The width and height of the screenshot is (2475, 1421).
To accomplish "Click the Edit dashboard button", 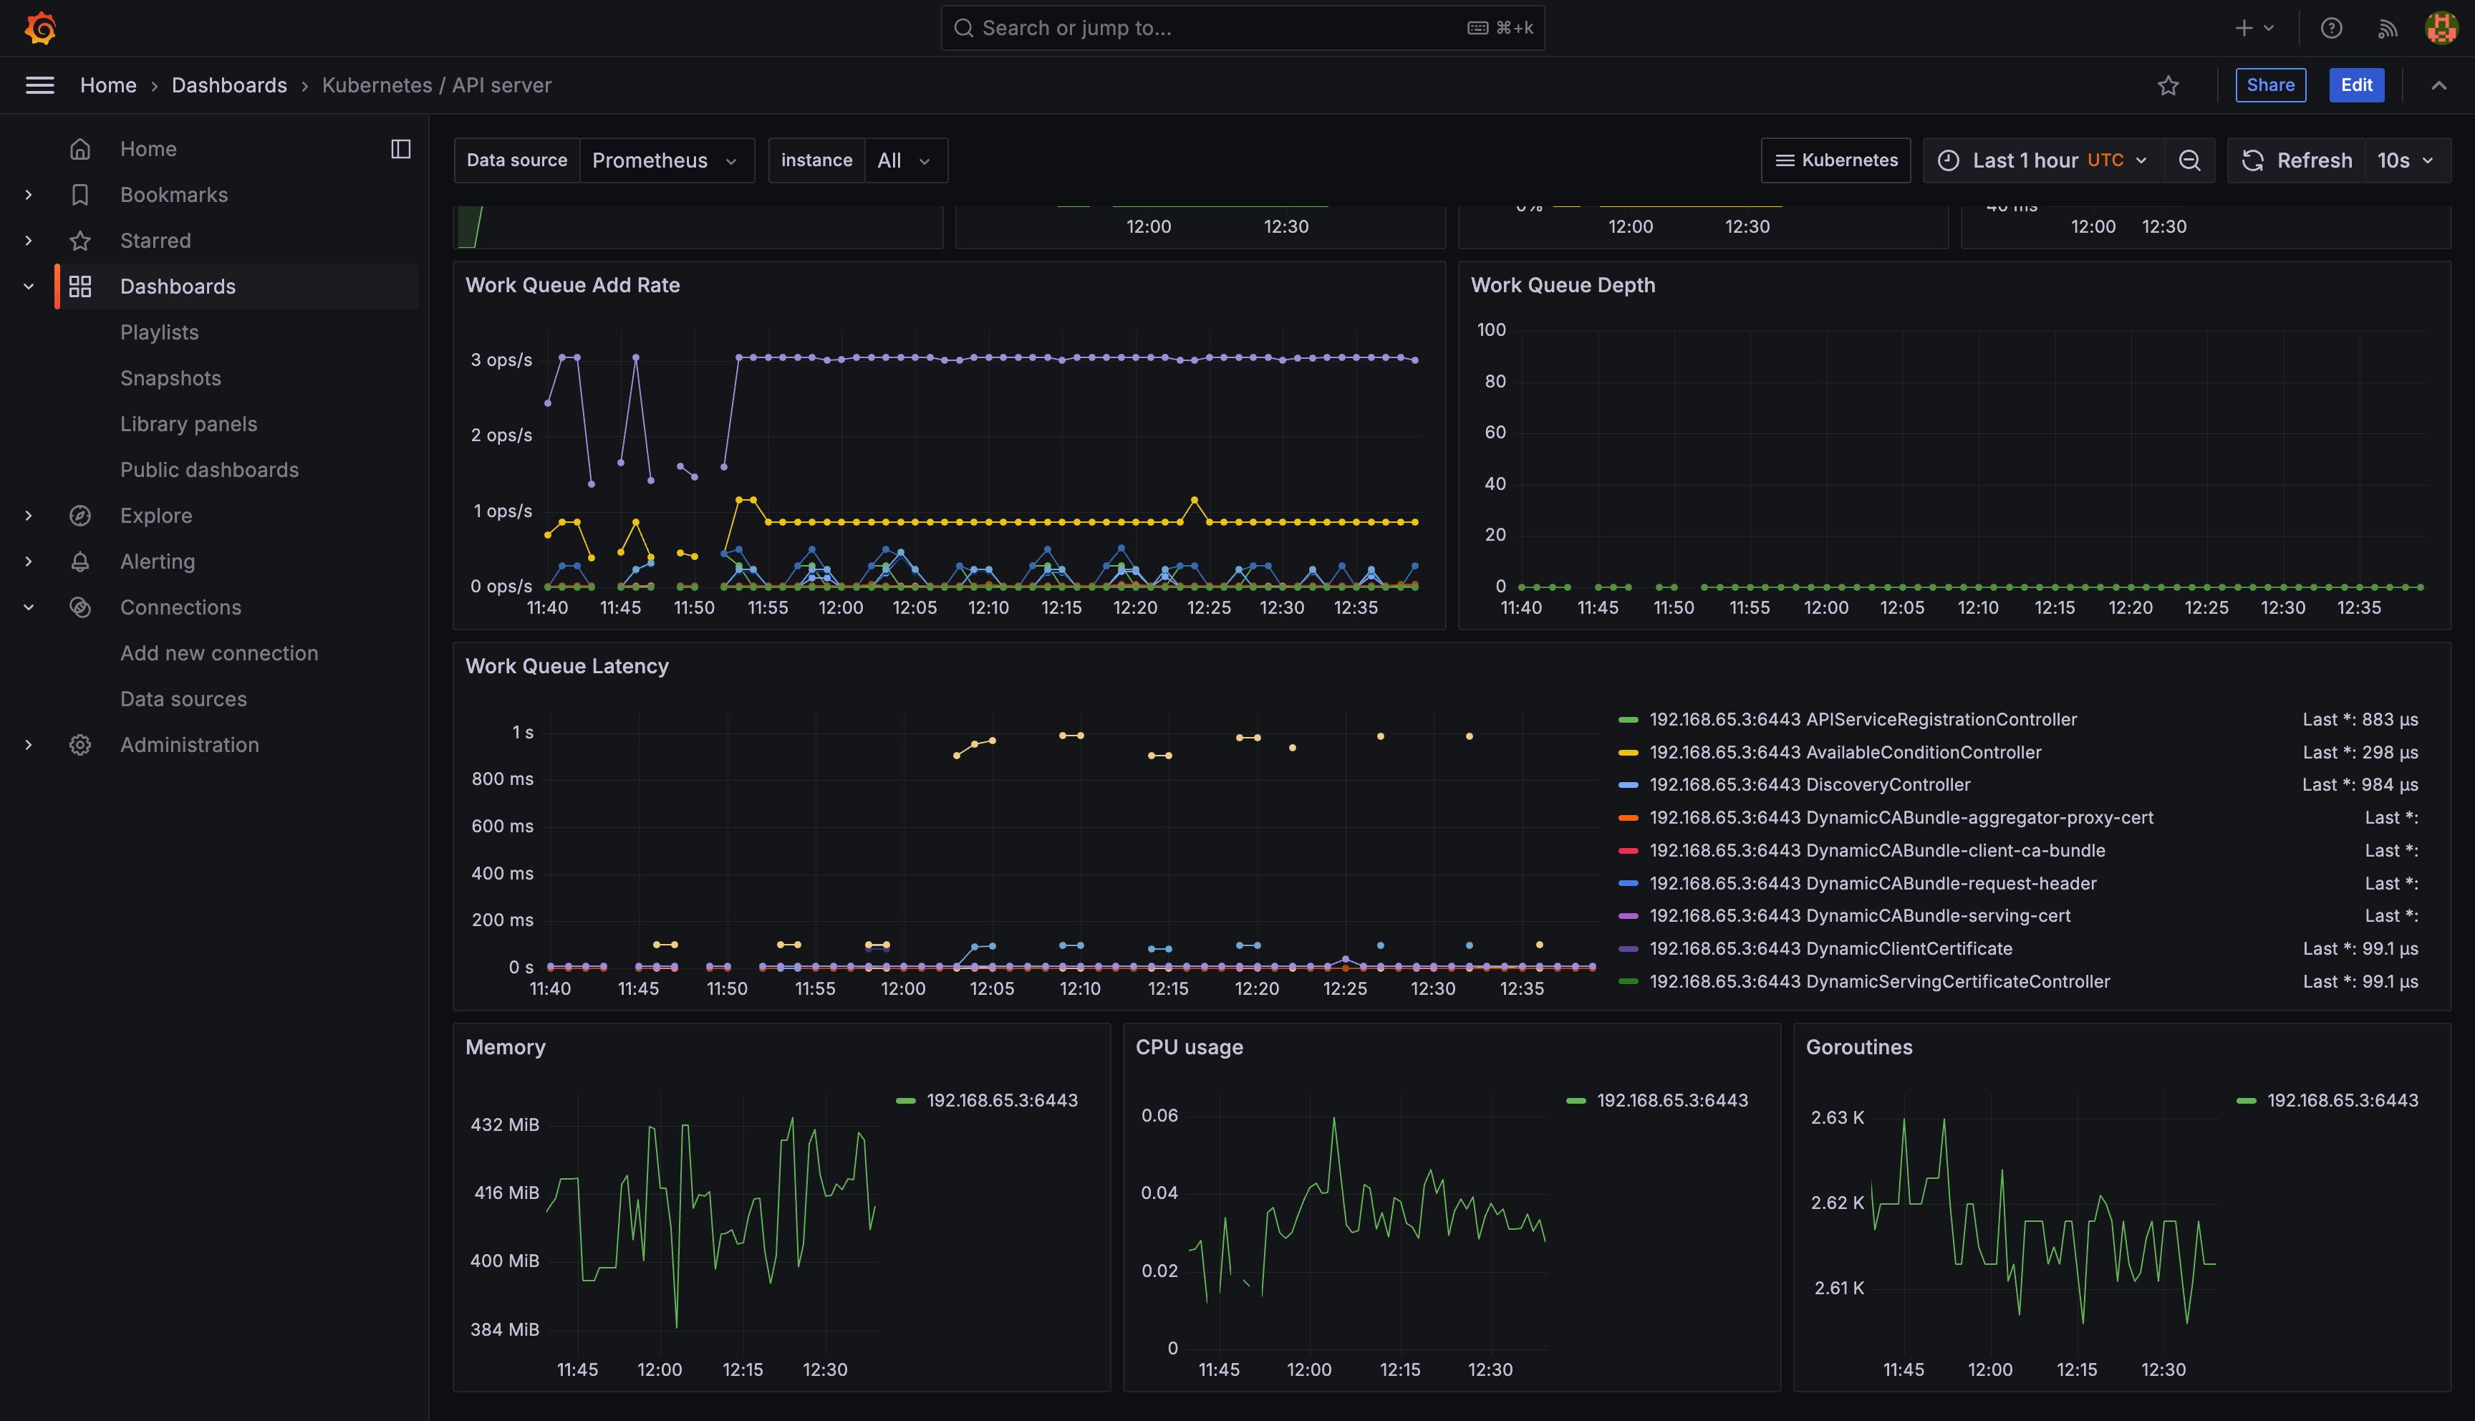I will (x=2356, y=85).
